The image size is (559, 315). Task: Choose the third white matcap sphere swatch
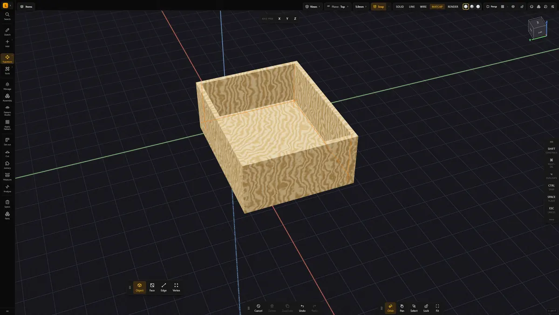coord(478,7)
